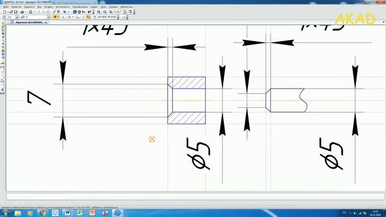Open the zoom scale dropdown
Viewport: 386px width, 217px height.
tap(125, 12)
